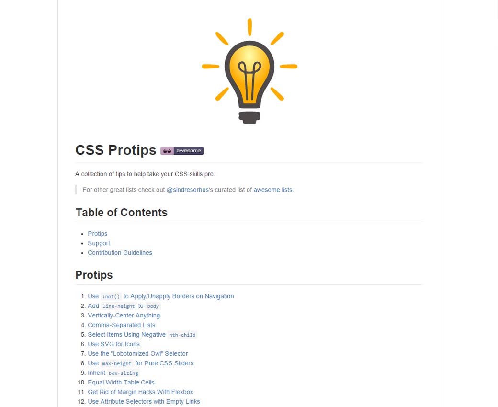Viewport: 498px width, 407px height.
Task: Open the @sindresorhus profile link
Action: point(187,190)
